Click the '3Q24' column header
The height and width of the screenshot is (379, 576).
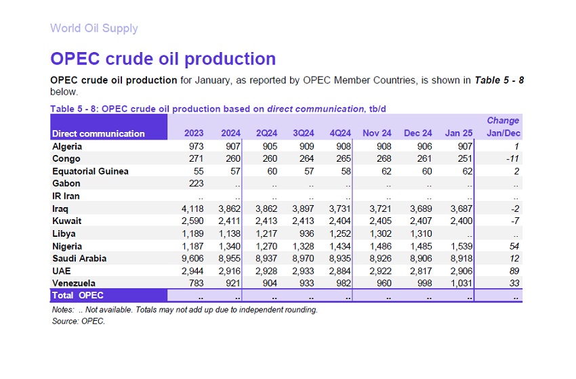[x=302, y=133]
